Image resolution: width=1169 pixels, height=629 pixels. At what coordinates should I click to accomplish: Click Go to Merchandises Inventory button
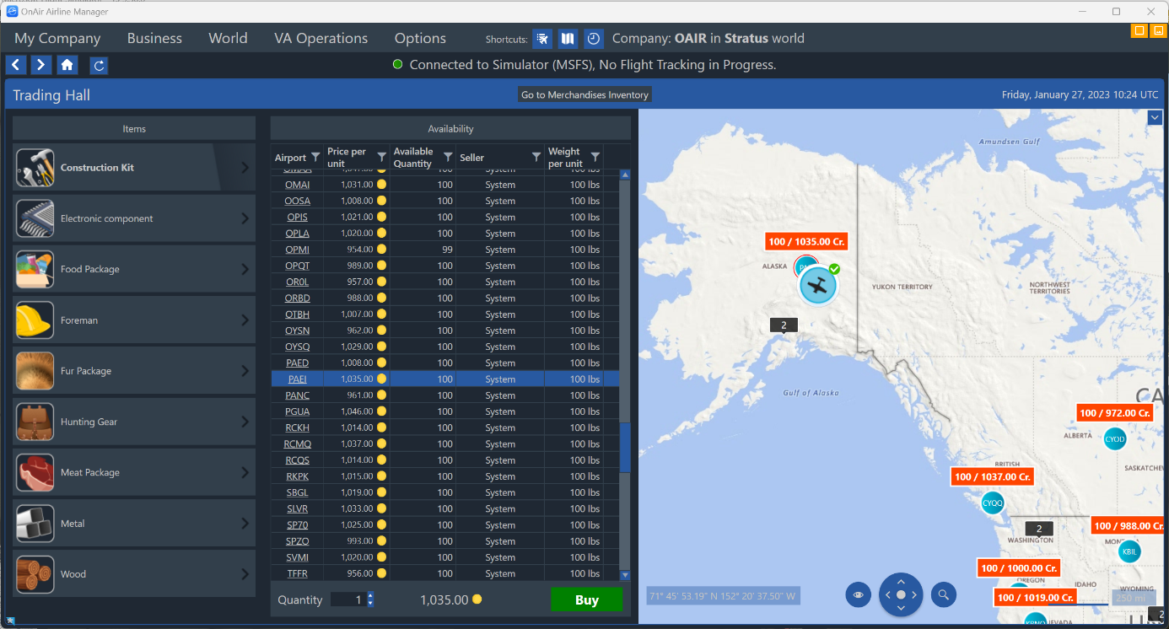pos(584,94)
